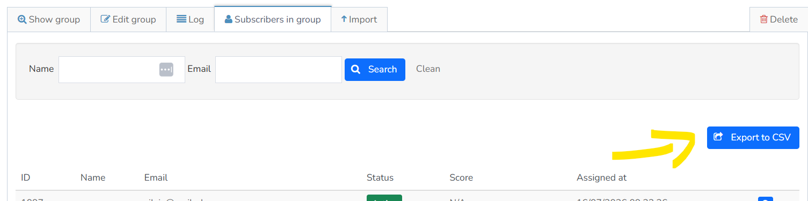Click the Delete trash tab

(x=778, y=19)
